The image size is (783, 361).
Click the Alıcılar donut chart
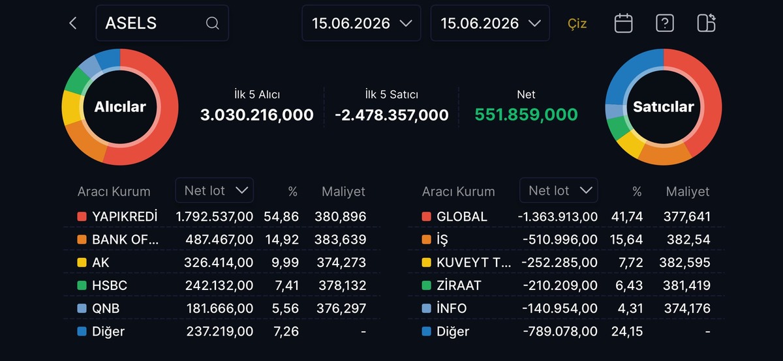pos(120,107)
